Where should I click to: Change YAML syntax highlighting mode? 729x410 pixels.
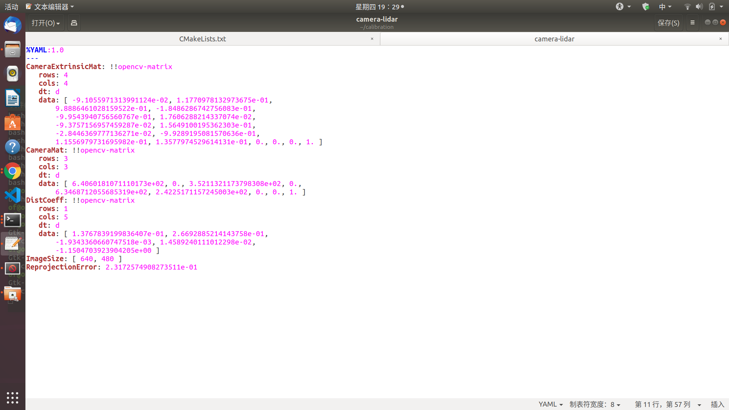coord(550,404)
